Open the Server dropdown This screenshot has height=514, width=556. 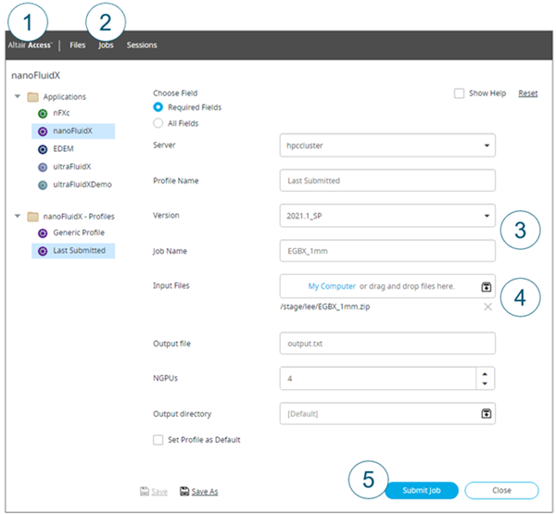(486, 145)
